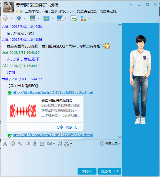Click the card title 美团网招聘高级SEO
This screenshot has width=160, height=177.
click(57, 100)
